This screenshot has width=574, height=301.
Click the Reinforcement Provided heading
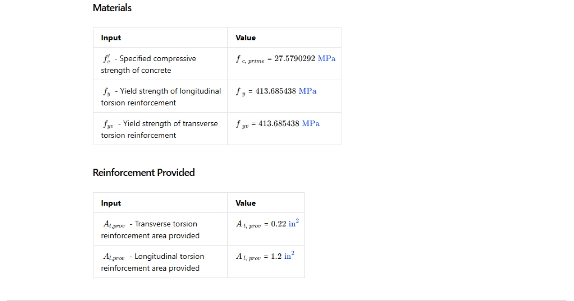143,173
